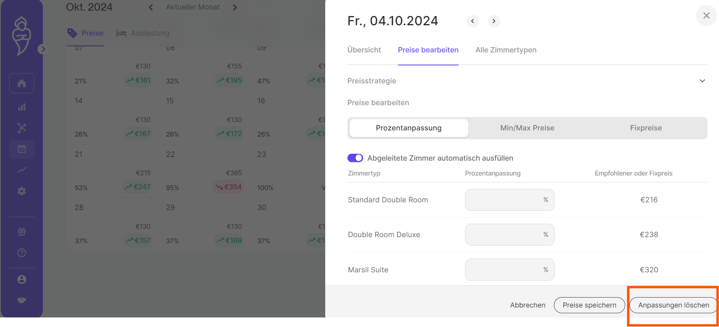
Task: Expand the sidebar with the arrow handle
Action: coord(43,49)
